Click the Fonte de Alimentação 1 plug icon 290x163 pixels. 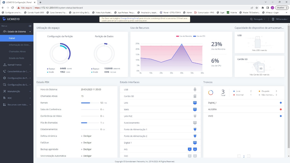coord(195,129)
